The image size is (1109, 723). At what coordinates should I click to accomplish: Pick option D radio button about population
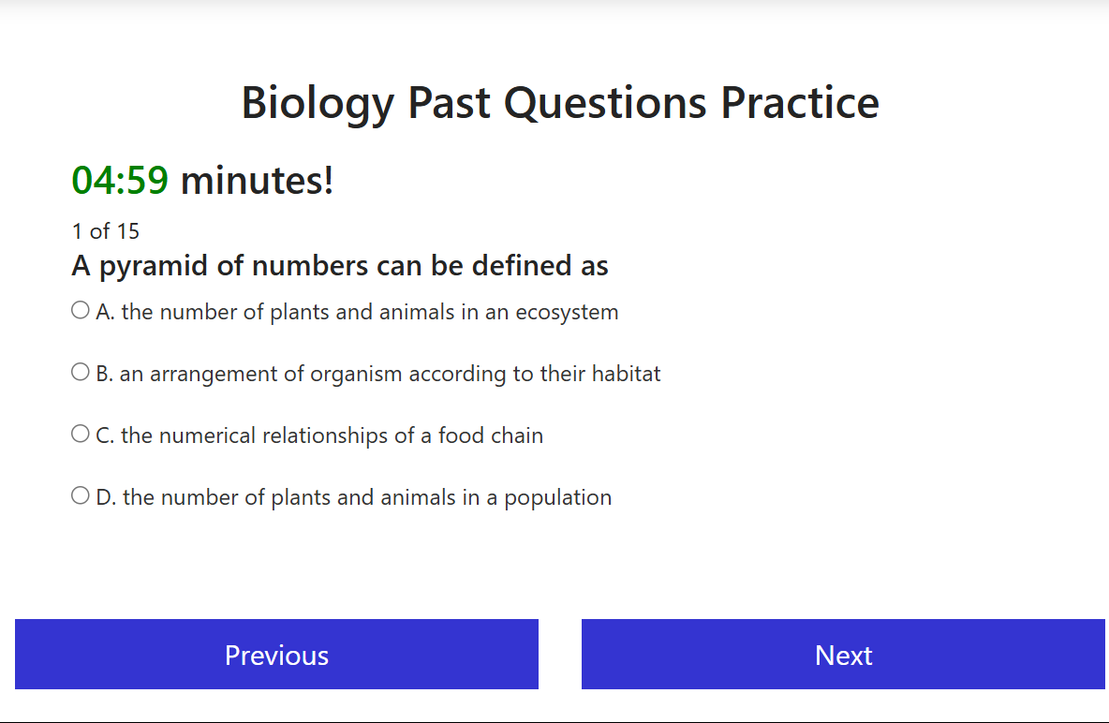click(x=81, y=495)
